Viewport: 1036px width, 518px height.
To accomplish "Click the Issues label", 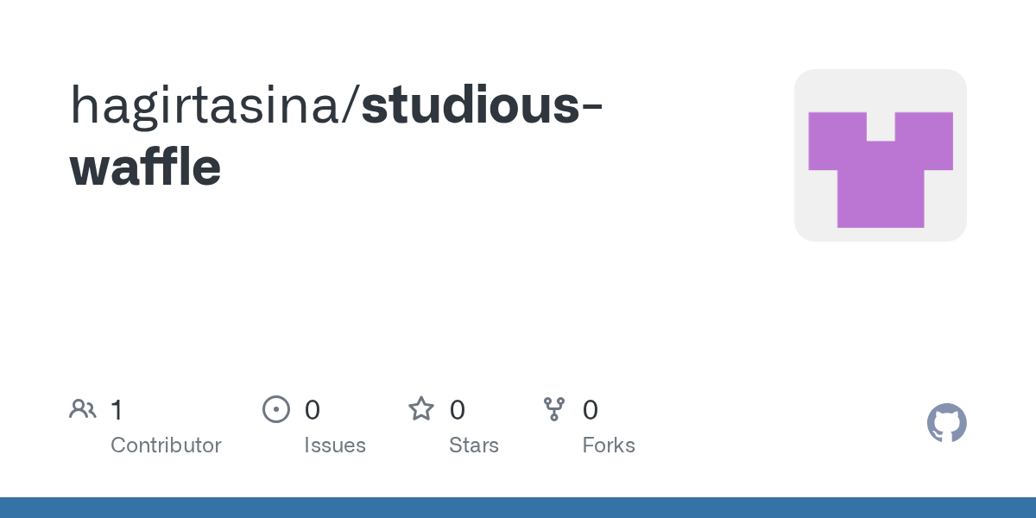I will click(335, 445).
